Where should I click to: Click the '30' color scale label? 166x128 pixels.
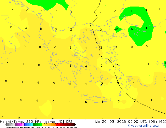[60, 127]
